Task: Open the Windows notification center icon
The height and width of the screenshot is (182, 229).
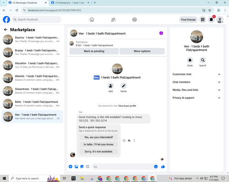Action: pos(223,178)
